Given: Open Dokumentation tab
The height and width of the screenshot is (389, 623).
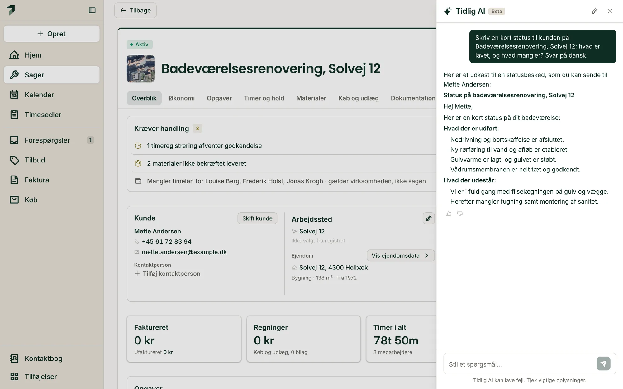Looking at the screenshot, I should coord(413,98).
